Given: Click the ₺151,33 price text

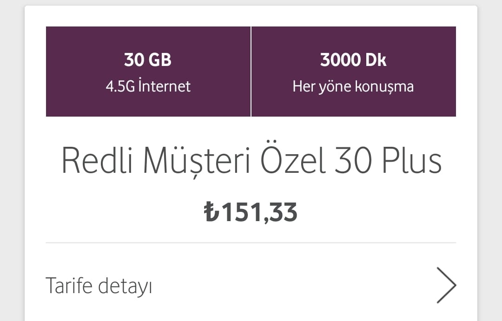Looking at the screenshot, I should tap(251, 213).
